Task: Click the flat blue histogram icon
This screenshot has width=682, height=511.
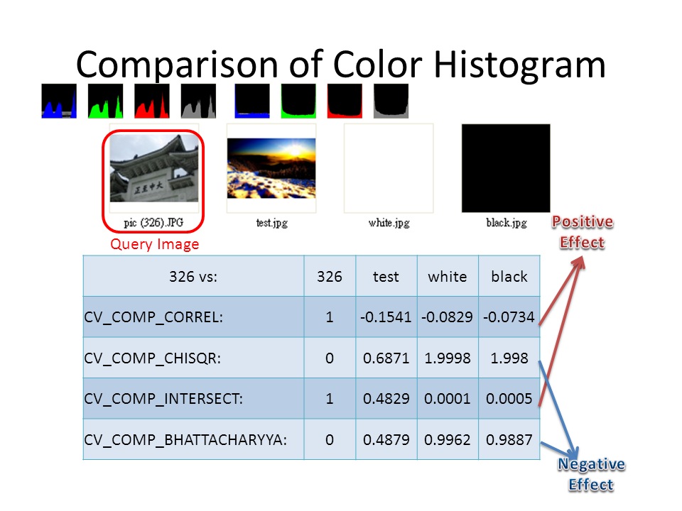Action: coord(252,101)
